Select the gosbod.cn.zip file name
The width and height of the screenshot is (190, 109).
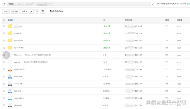click(19, 69)
